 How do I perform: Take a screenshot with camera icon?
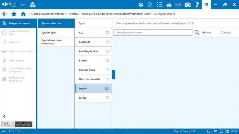tap(187, 5)
